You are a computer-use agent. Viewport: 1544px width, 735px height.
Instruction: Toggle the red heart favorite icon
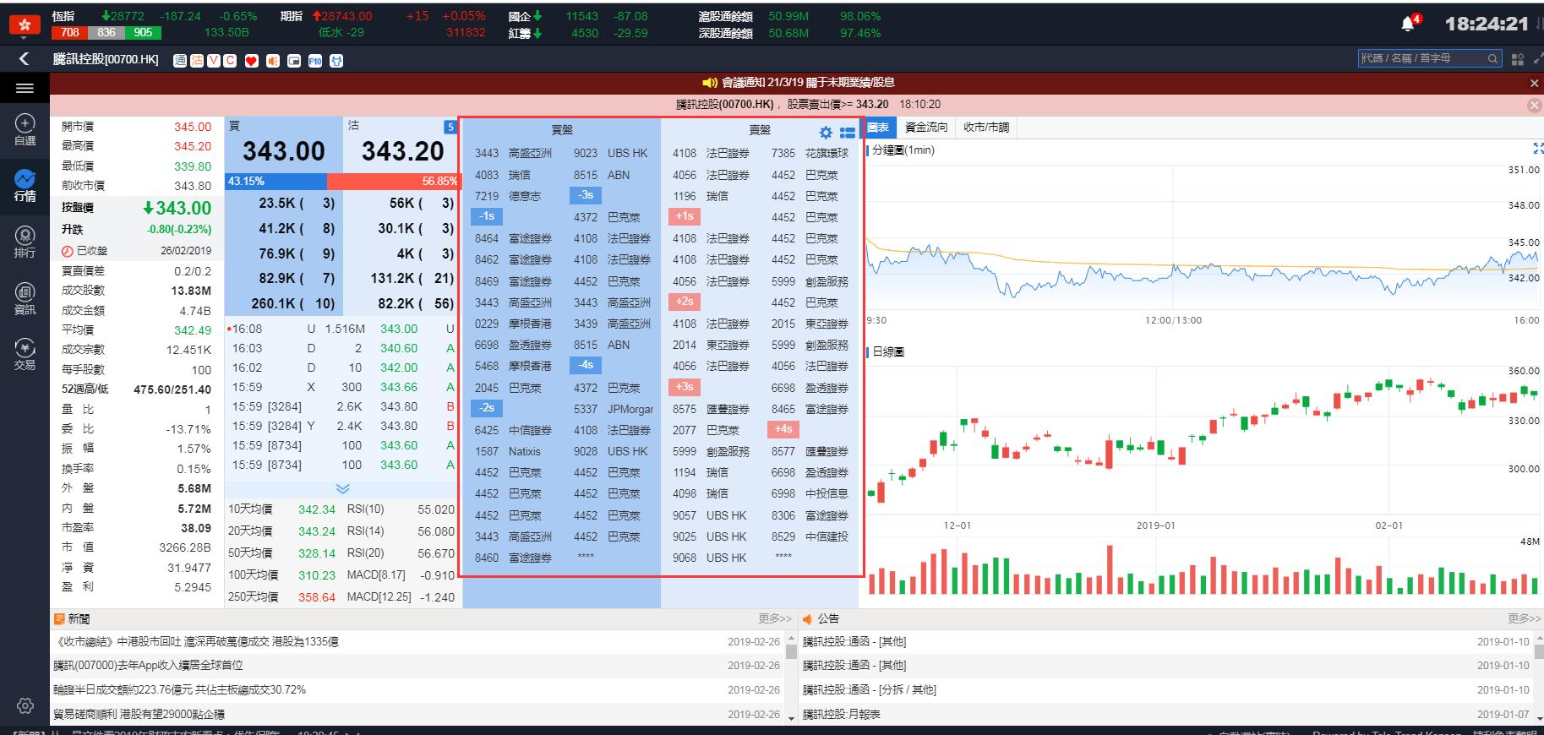pyautogui.click(x=251, y=60)
